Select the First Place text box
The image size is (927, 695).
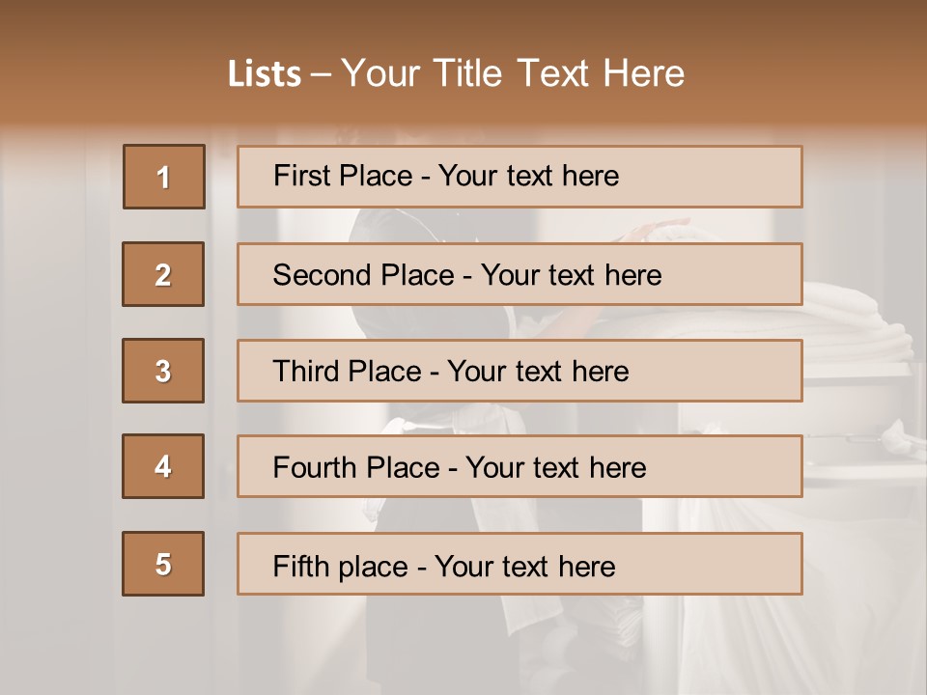click(x=520, y=177)
